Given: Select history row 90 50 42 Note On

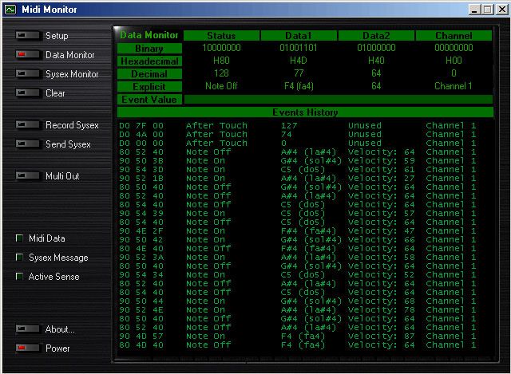Looking at the screenshot, I should (x=298, y=239).
